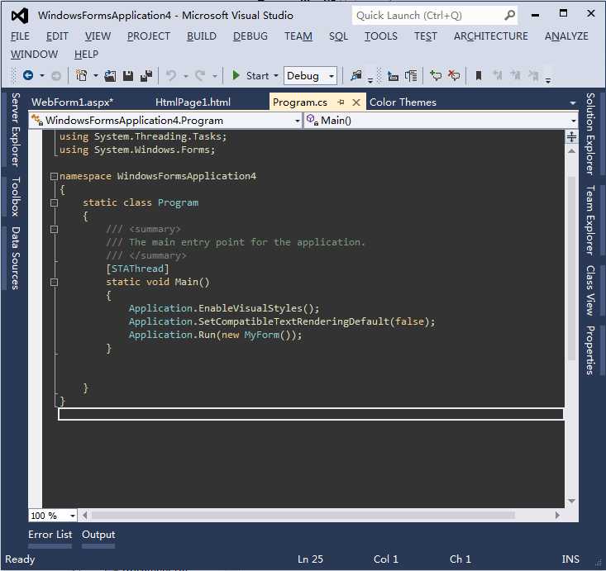Click the vertical editor scrollbar thumb
This screenshot has width=606, height=571.
click(571, 269)
